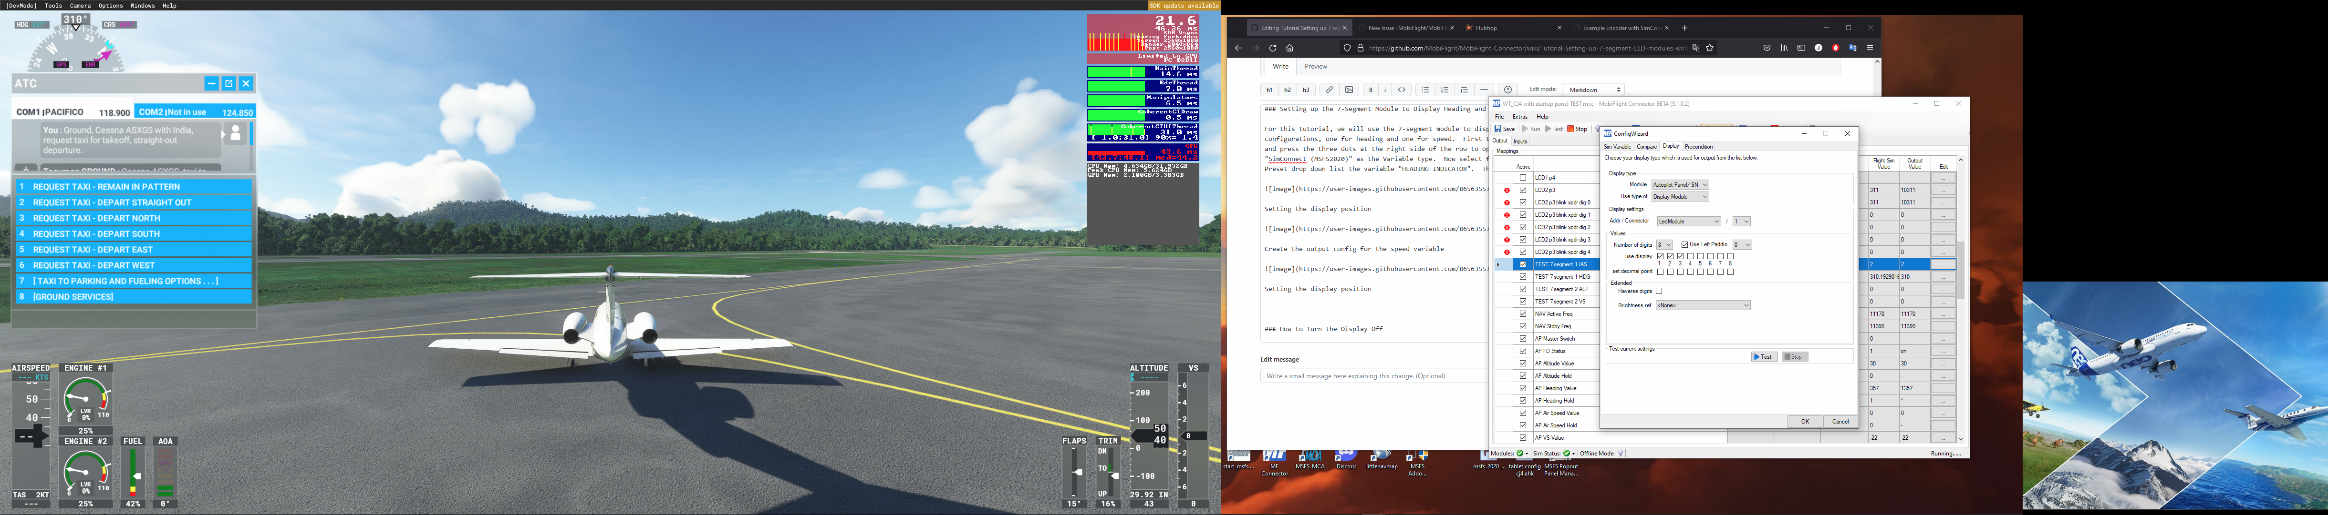
Task: Open the Module dropdown in ConfigWizard
Action: point(1680,185)
